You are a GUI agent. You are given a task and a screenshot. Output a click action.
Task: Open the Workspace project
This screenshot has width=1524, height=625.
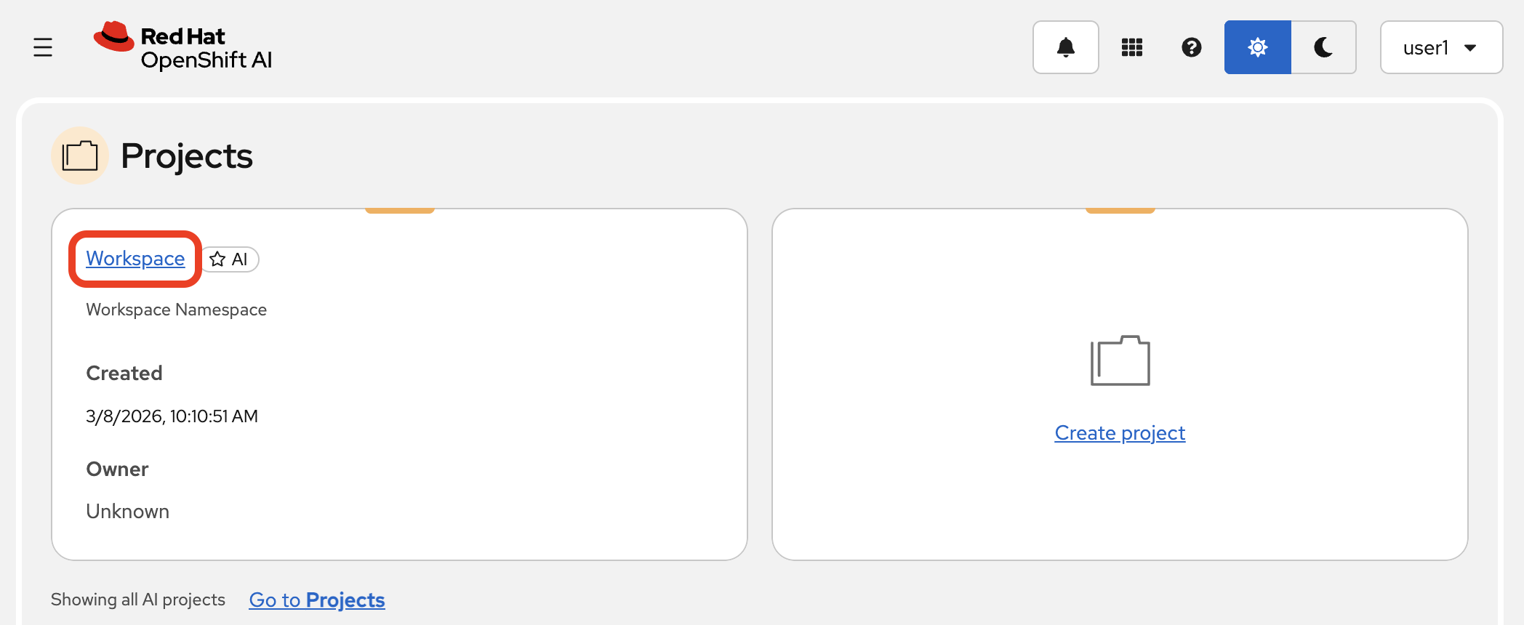135,258
